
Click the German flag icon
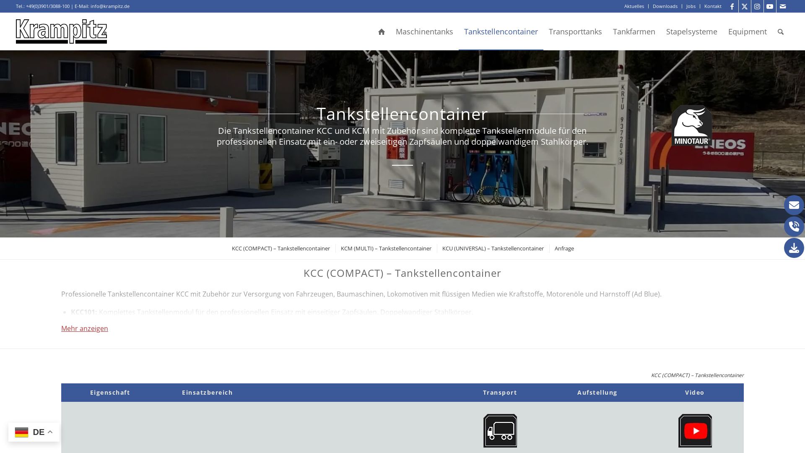coord(21,432)
